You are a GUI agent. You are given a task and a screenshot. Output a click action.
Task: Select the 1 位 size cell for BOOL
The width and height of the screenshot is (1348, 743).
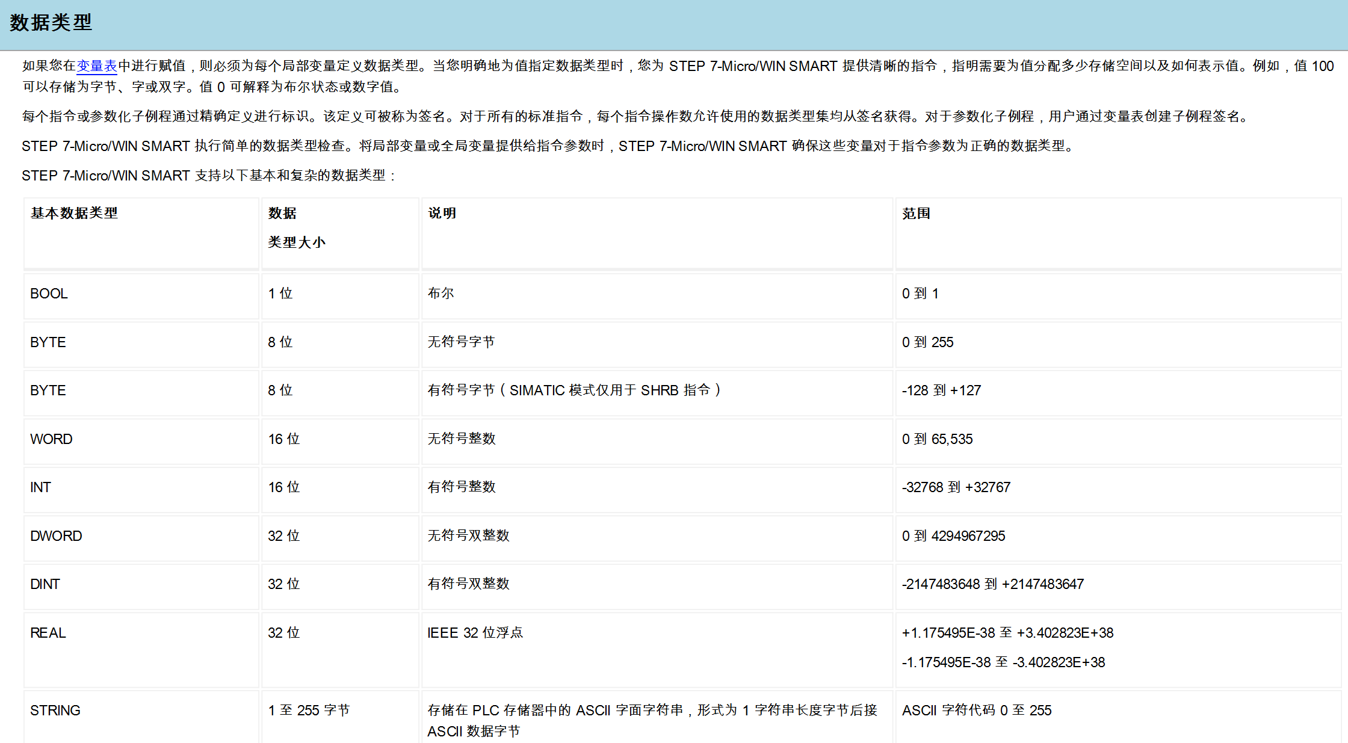pyautogui.click(x=279, y=294)
